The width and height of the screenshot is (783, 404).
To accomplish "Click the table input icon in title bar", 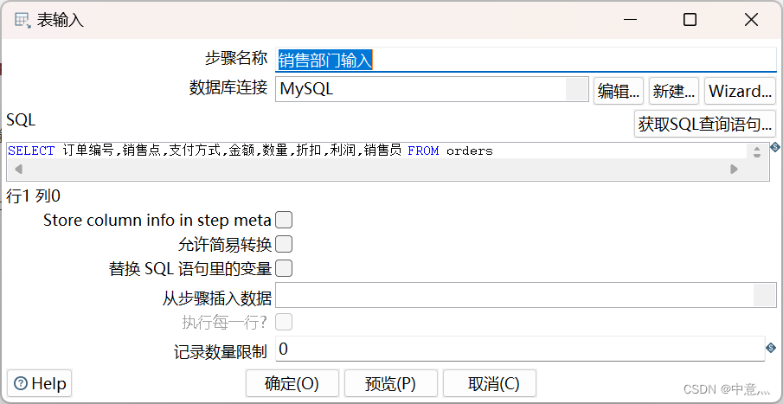I will point(22,20).
